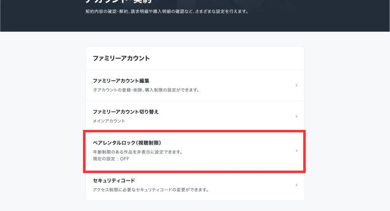Click the 年齢制限のある作品 description line
The width and height of the screenshot is (390, 211).
click(138, 152)
